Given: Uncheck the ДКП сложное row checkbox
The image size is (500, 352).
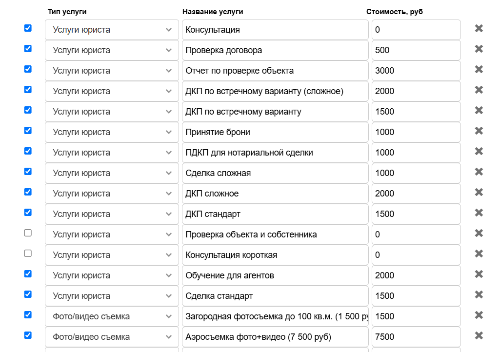Looking at the screenshot, I should (x=28, y=192).
